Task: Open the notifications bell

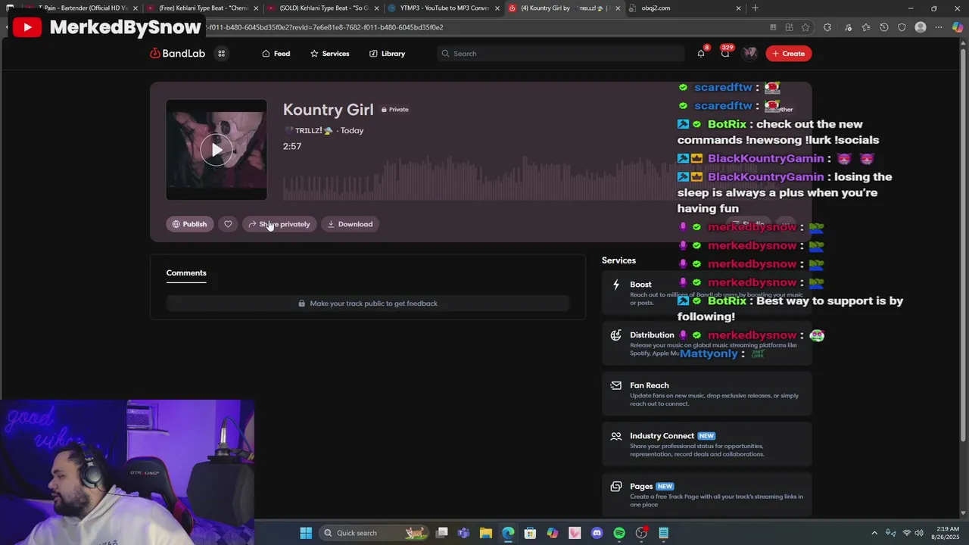Action: [701, 54]
